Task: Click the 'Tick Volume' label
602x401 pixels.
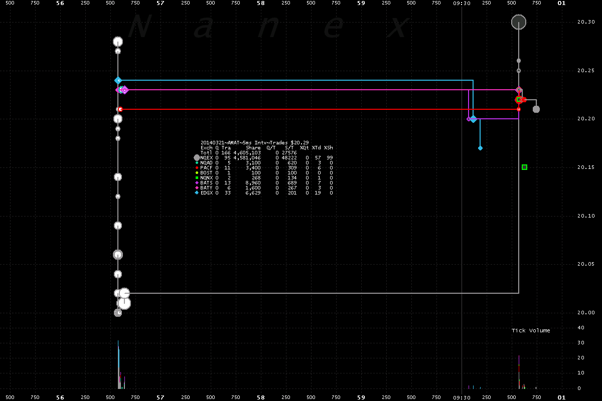Action: [x=531, y=330]
